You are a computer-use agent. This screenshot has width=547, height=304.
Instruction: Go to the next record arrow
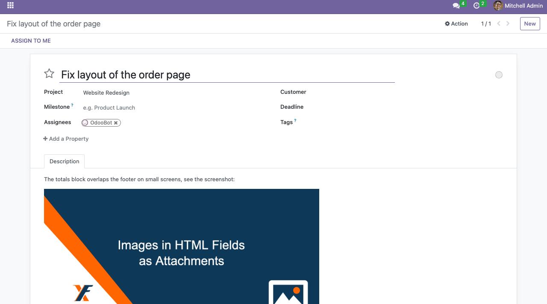tap(508, 24)
